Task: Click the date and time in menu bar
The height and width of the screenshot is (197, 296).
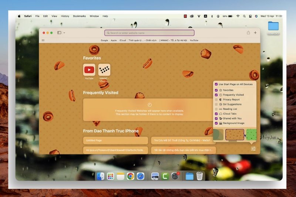Action: tap(271, 16)
